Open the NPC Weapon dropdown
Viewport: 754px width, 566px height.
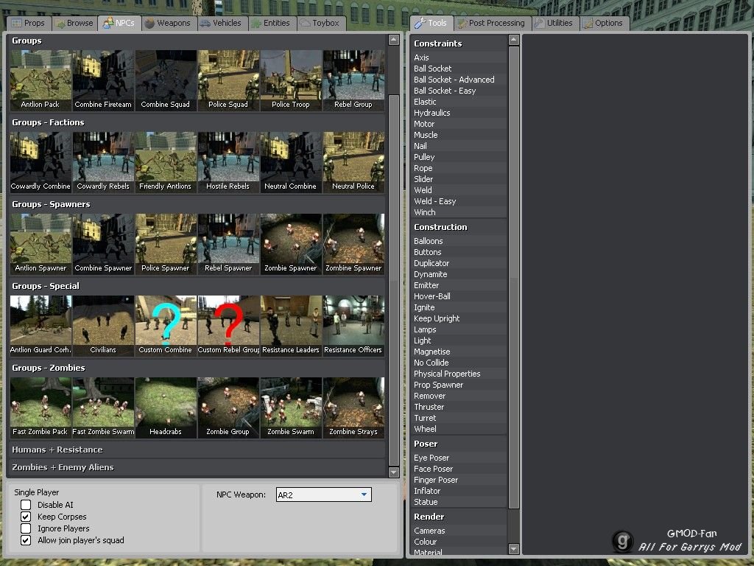tap(364, 495)
